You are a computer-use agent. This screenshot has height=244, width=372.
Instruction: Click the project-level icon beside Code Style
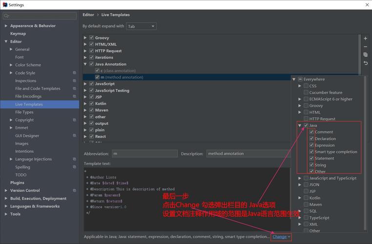[x=75, y=73]
